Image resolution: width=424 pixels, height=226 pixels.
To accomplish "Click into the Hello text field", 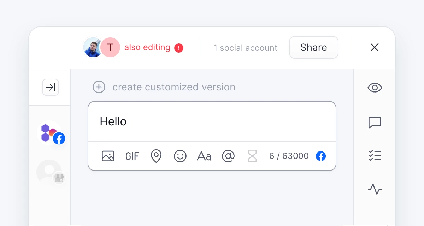I will 212,121.
